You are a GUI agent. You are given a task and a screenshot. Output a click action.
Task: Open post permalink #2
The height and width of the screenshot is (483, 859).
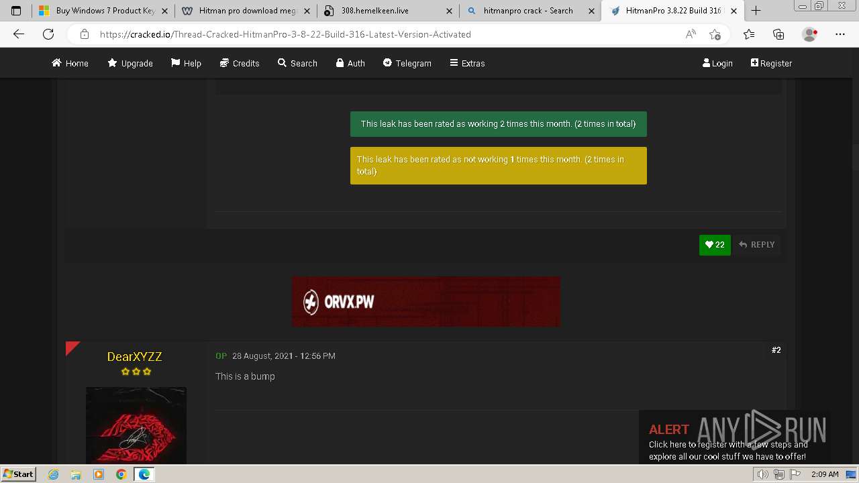point(776,350)
